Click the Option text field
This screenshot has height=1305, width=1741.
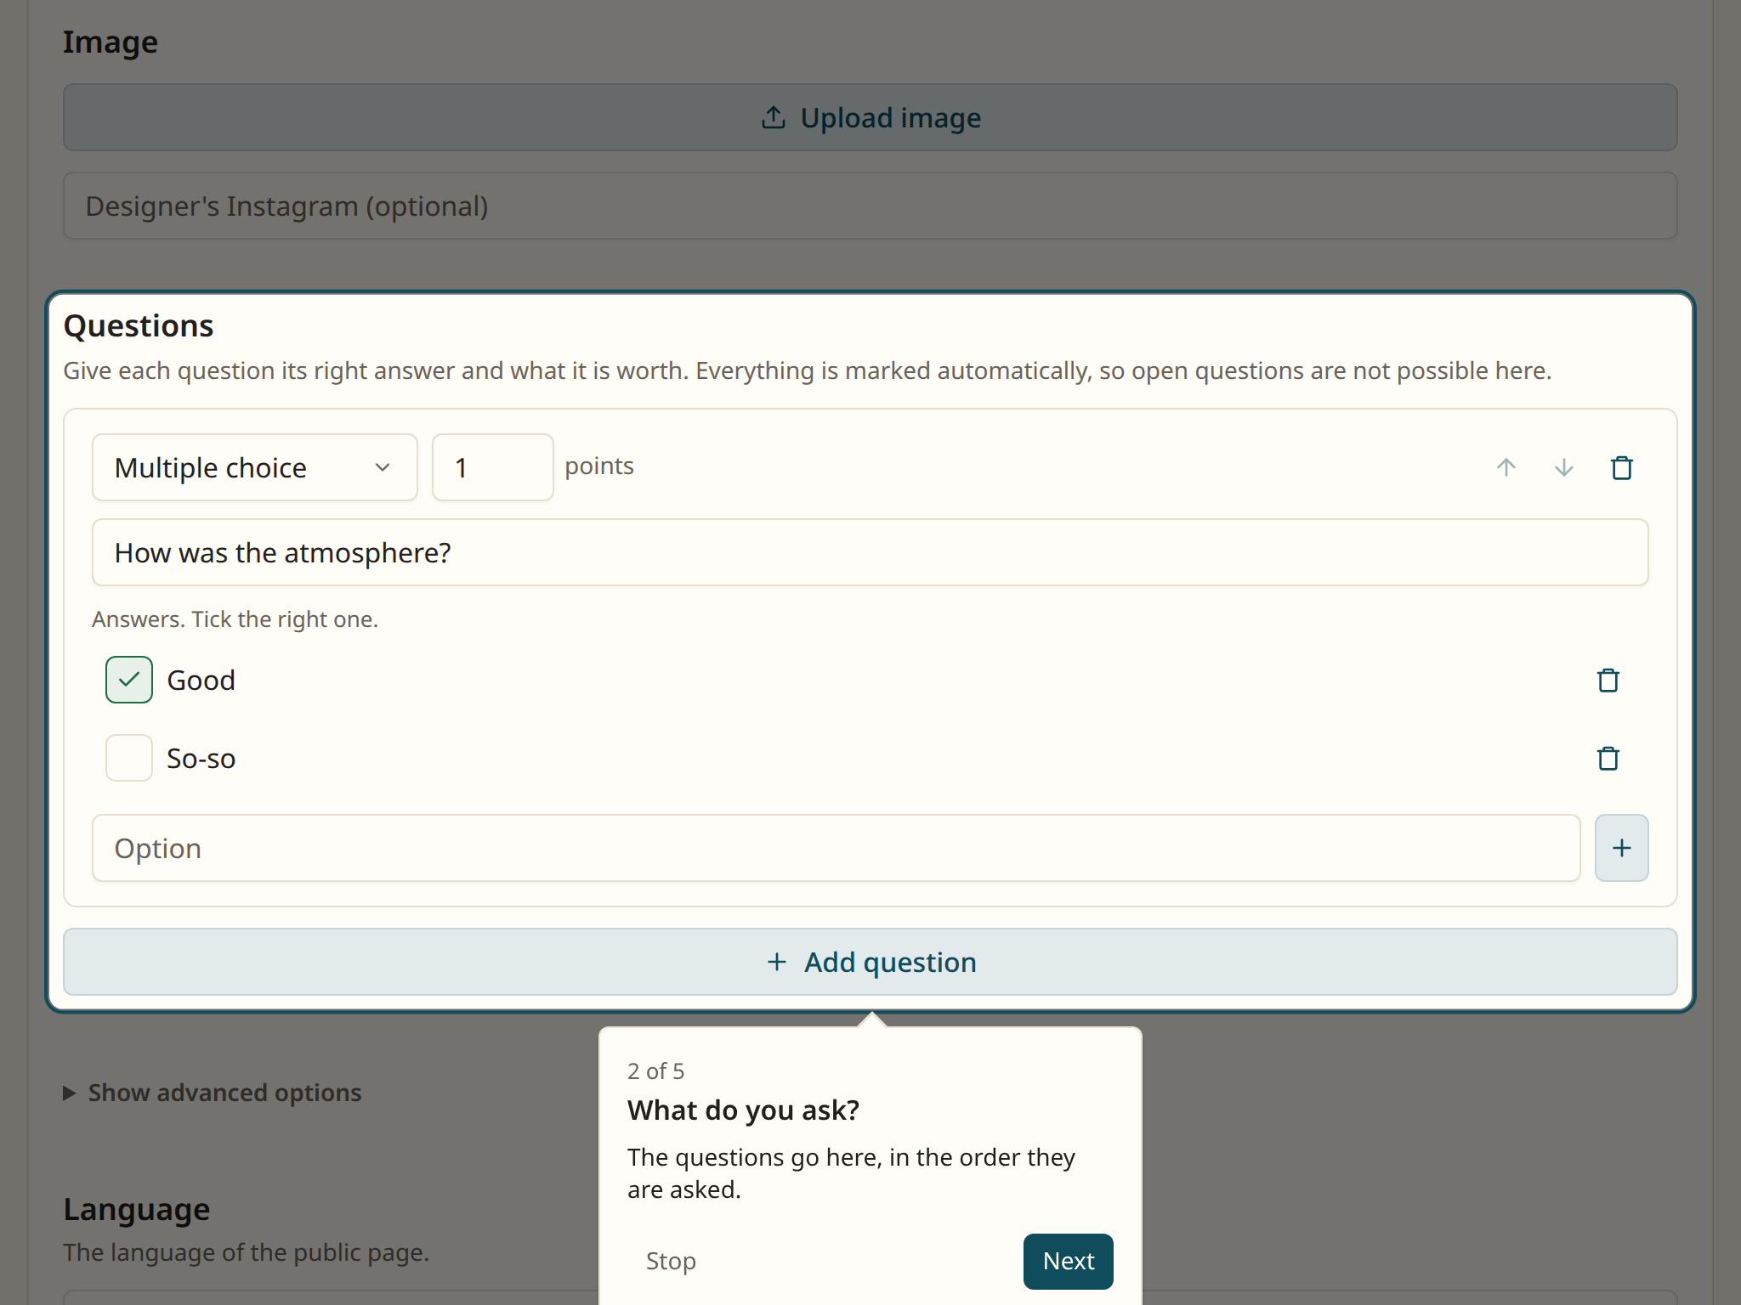(836, 848)
